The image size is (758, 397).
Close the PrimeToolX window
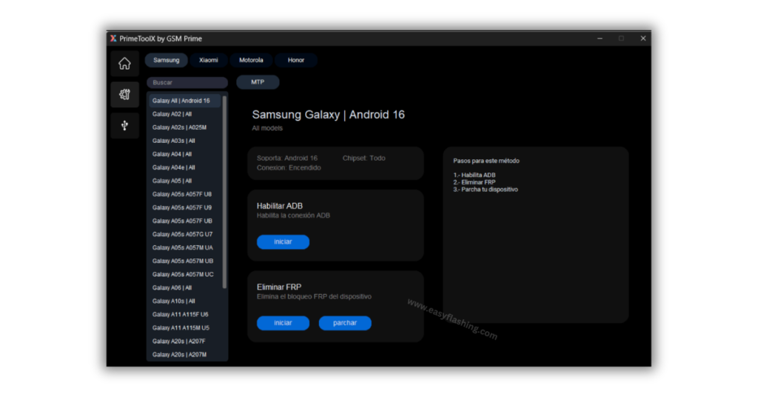[643, 39]
